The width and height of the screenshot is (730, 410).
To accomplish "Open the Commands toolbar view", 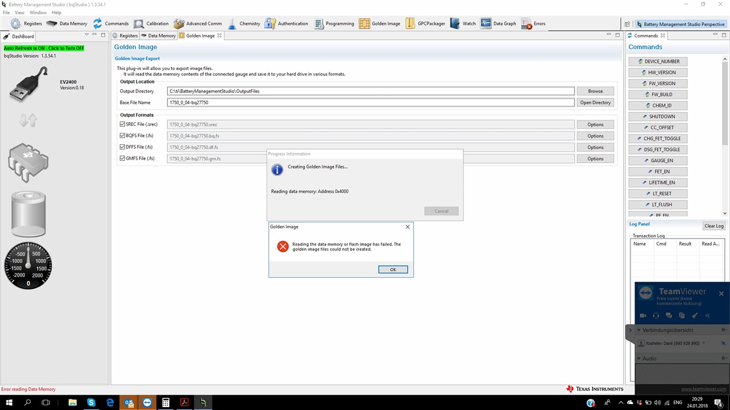I will [110, 24].
